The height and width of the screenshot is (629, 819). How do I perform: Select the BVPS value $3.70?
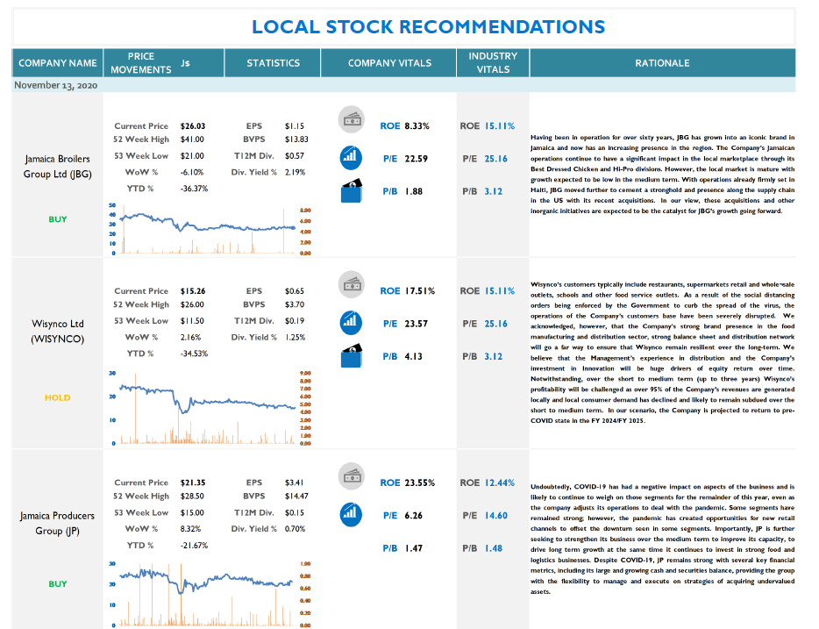(x=295, y=304)
